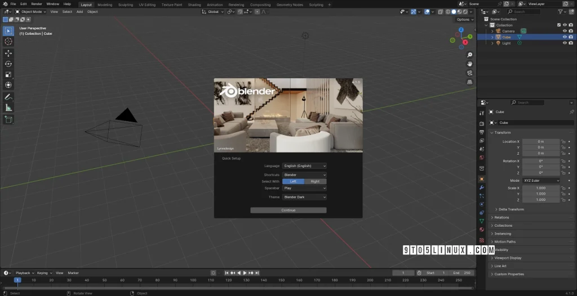The image size is (577, 296).
Task: Open the rotation Mode XYZ Euler dropdown
Action: (541, 181)
